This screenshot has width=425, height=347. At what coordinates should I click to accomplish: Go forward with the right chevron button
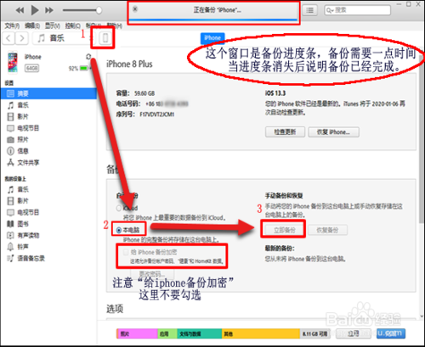[x=22, y=38]
